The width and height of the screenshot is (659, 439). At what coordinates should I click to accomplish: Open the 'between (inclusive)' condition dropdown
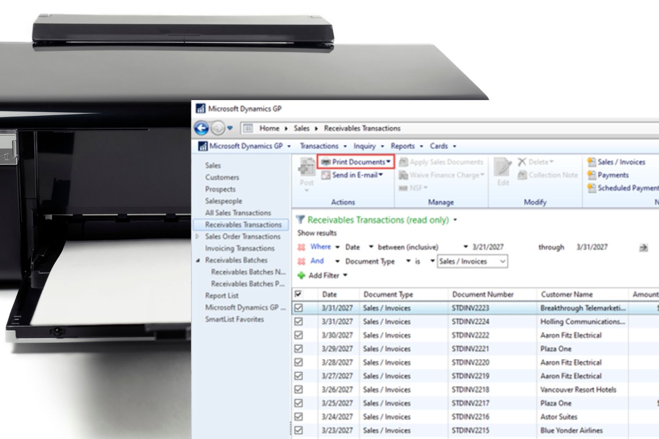tap(466, 247)
